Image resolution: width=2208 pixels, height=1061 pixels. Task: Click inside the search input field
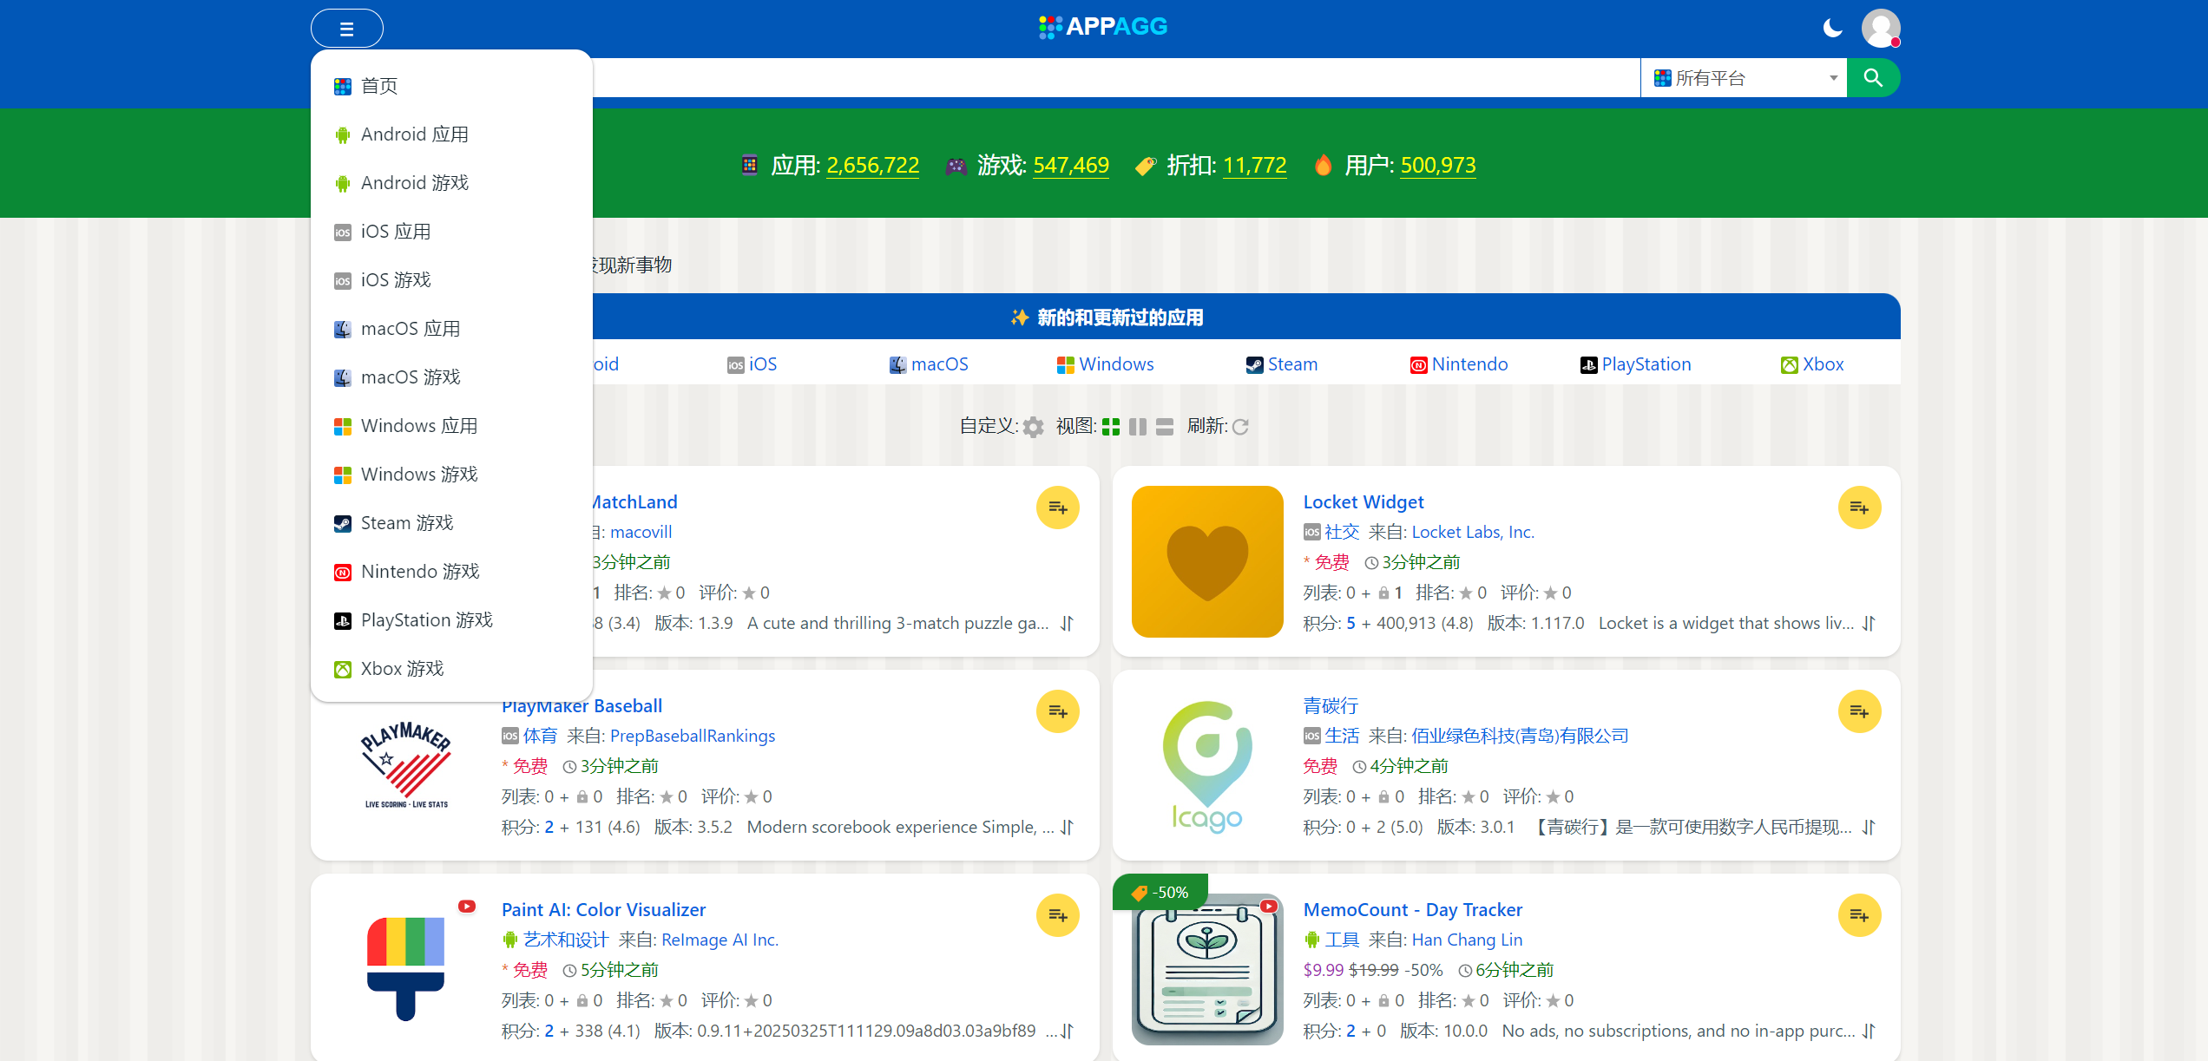1128,77
